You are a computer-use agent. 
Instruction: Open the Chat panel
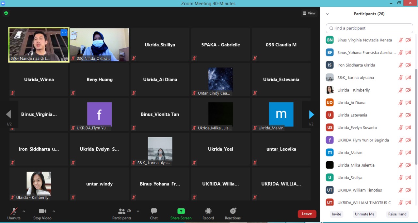coord(154,214)
